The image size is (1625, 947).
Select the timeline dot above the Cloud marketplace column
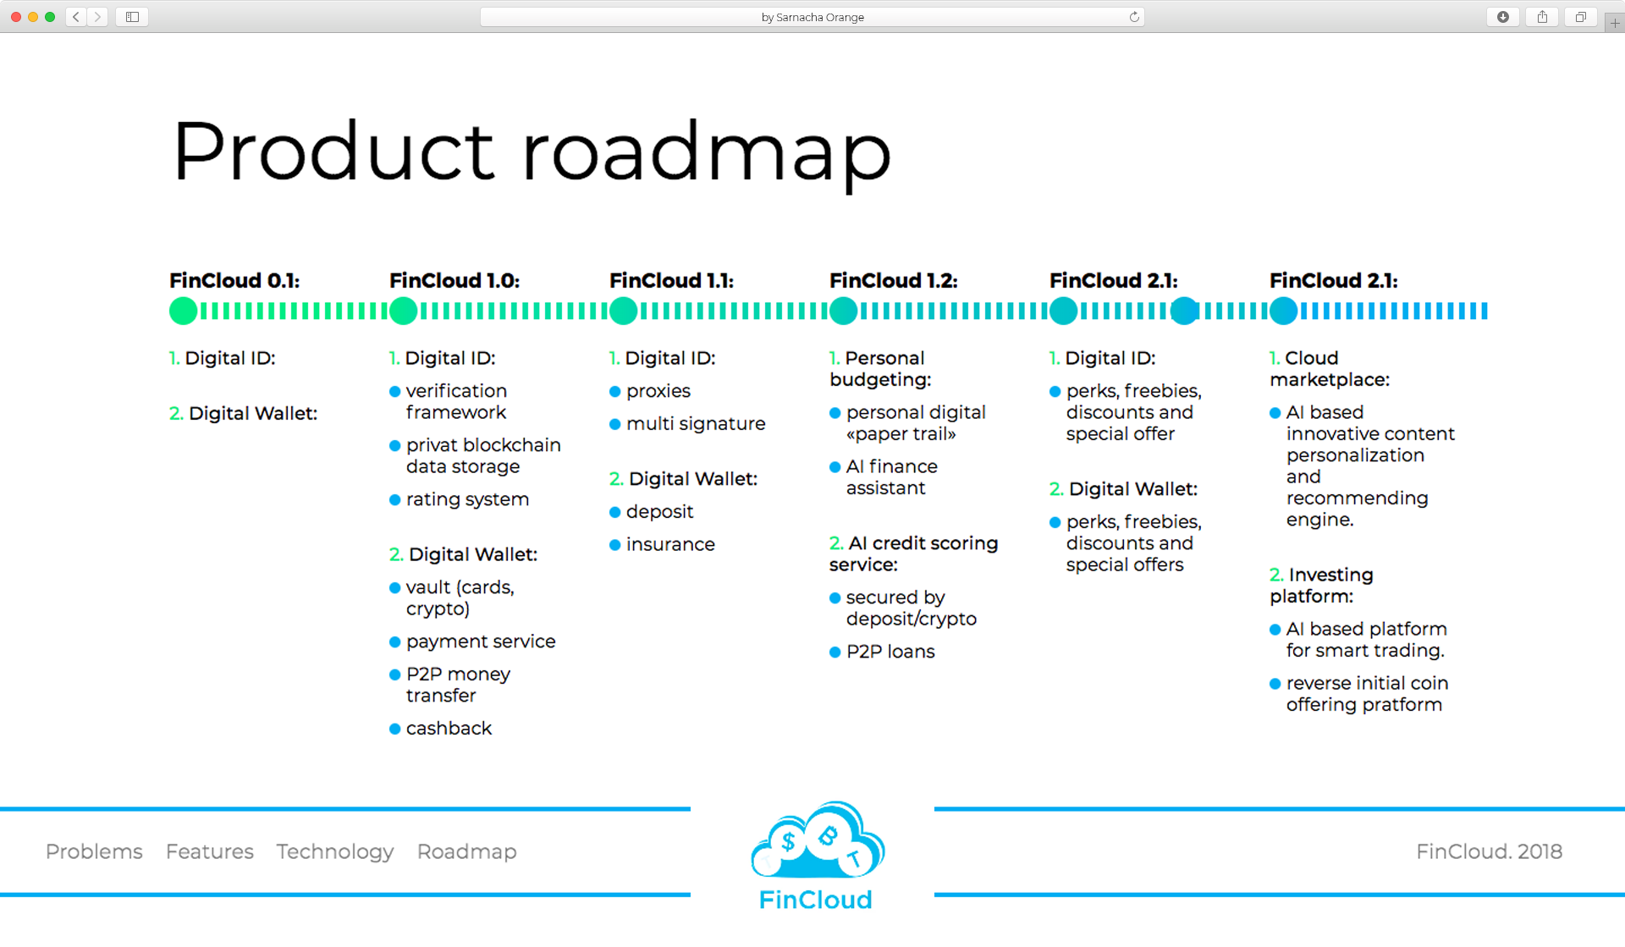tap(1284, 311)
